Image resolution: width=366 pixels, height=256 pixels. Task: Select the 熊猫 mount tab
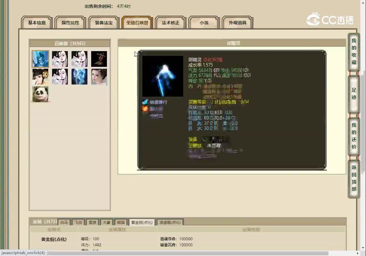pyautogui.click(x=121, y=222)
